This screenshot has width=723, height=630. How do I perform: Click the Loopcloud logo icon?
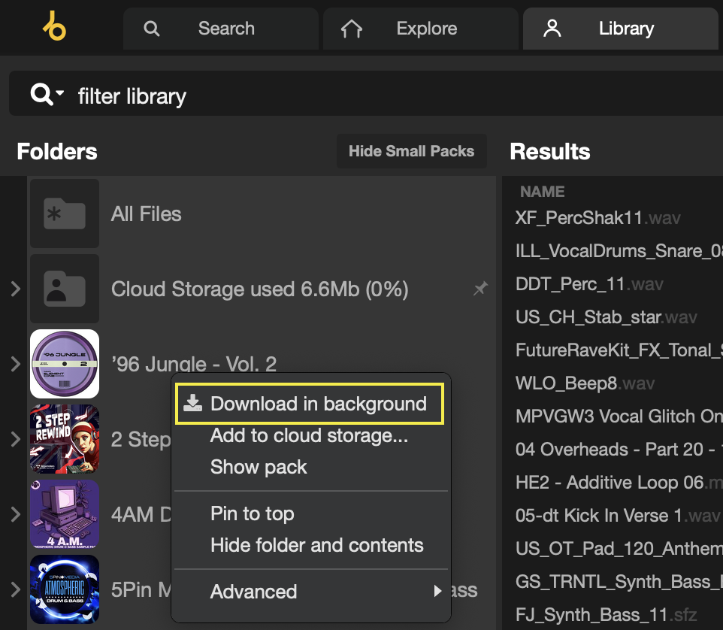point(54,26)
